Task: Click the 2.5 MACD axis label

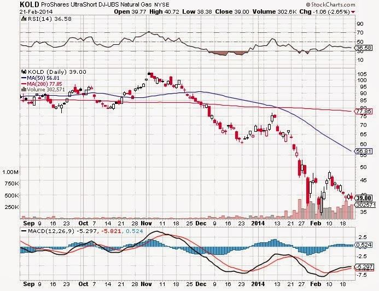Action: click(x=363, y=237)
